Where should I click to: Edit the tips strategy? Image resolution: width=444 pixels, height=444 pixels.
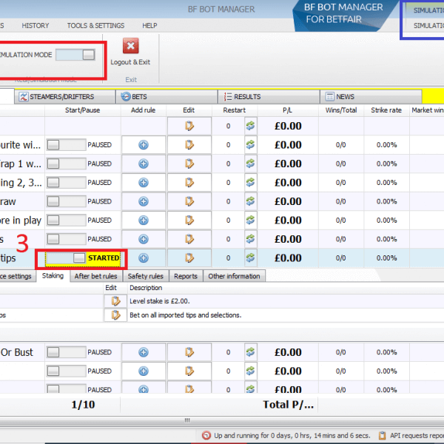[189, 258]
